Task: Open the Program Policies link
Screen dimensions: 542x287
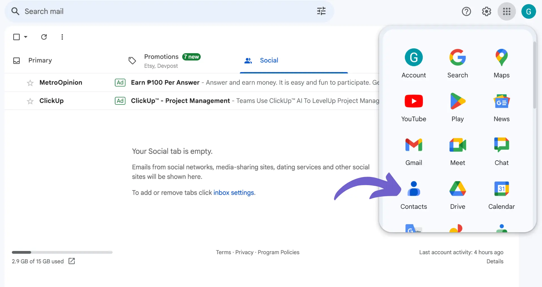Action: click(x=278, y=252)
